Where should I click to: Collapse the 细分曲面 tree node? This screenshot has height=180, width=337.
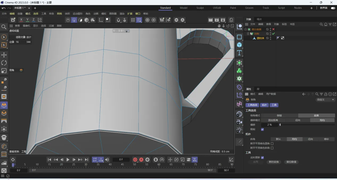(x=246, y=29)
